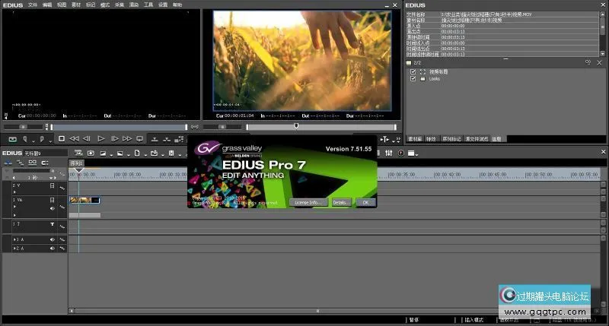Click the License Info... button
This screenshot has height=326, width=609.
[x=308, y=202]
